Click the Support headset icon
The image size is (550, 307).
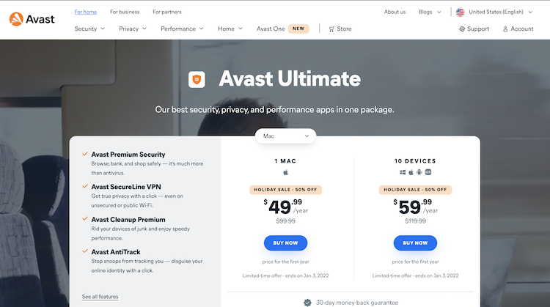coord(462,29)
